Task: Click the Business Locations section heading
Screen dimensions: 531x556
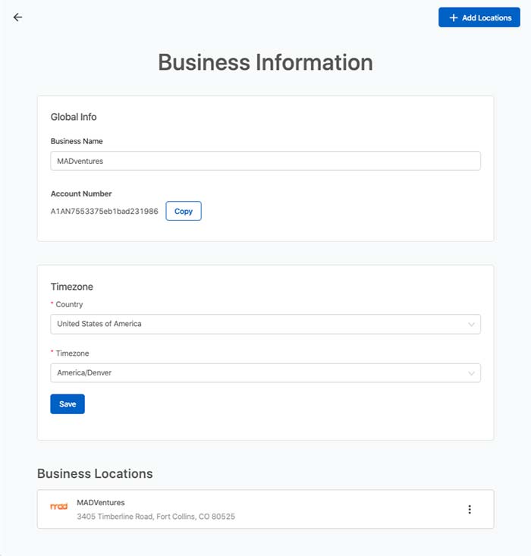Action: coord(95,474)
